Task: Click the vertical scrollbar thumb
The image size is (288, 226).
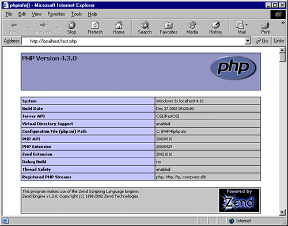Action: pos(282,58)
